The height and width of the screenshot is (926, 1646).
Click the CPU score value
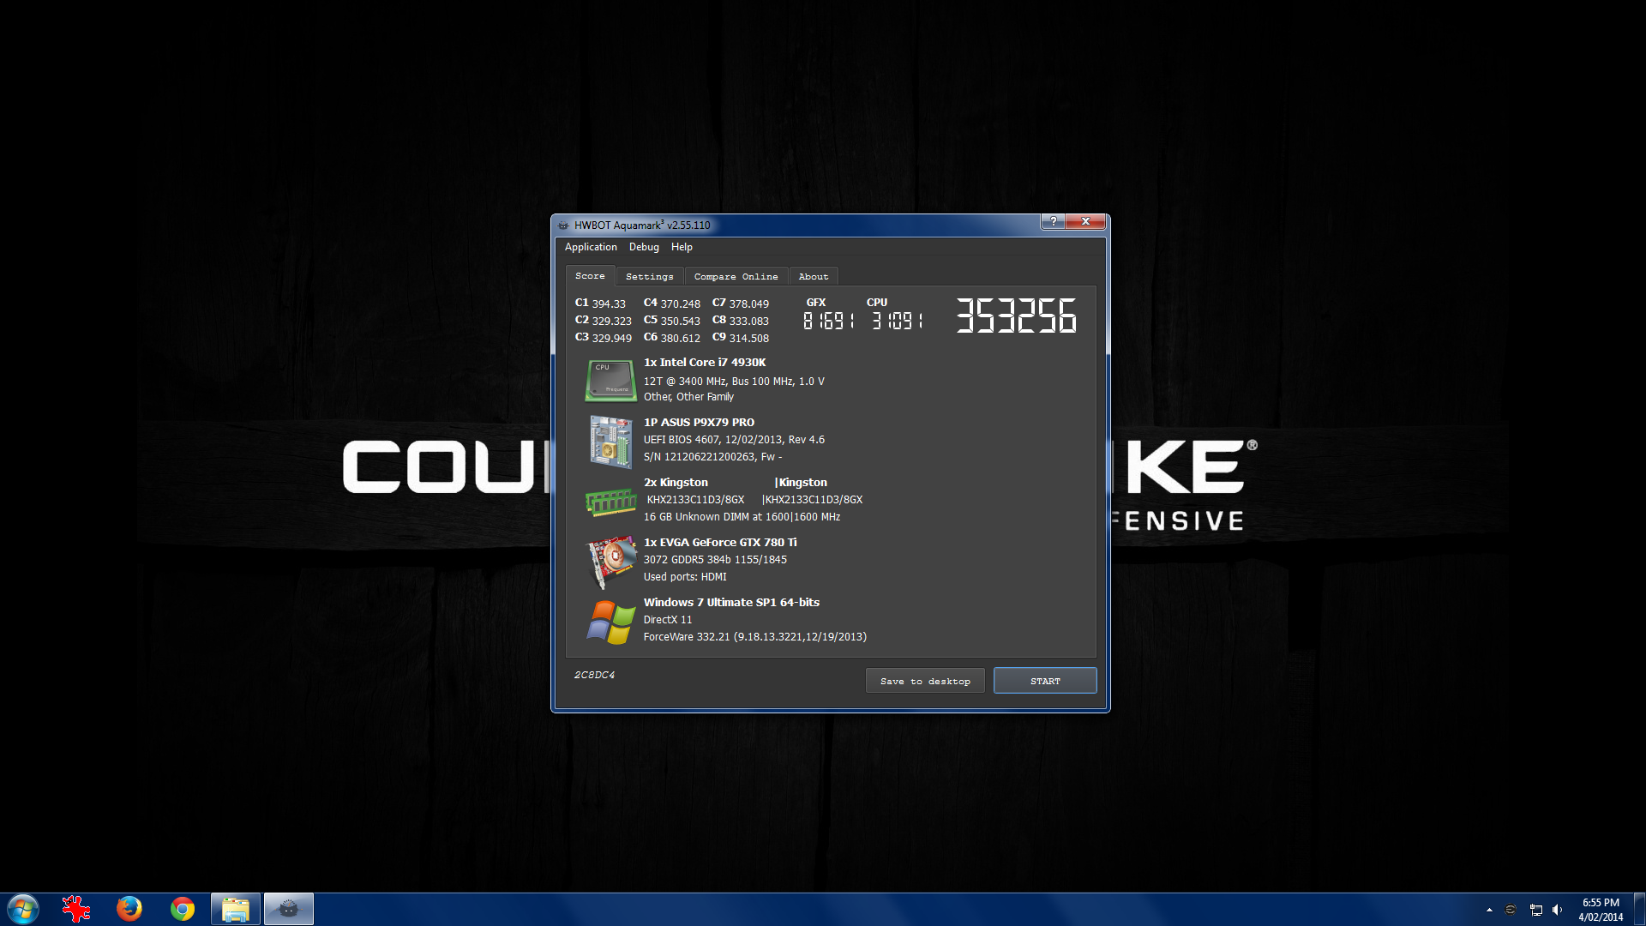898,321
